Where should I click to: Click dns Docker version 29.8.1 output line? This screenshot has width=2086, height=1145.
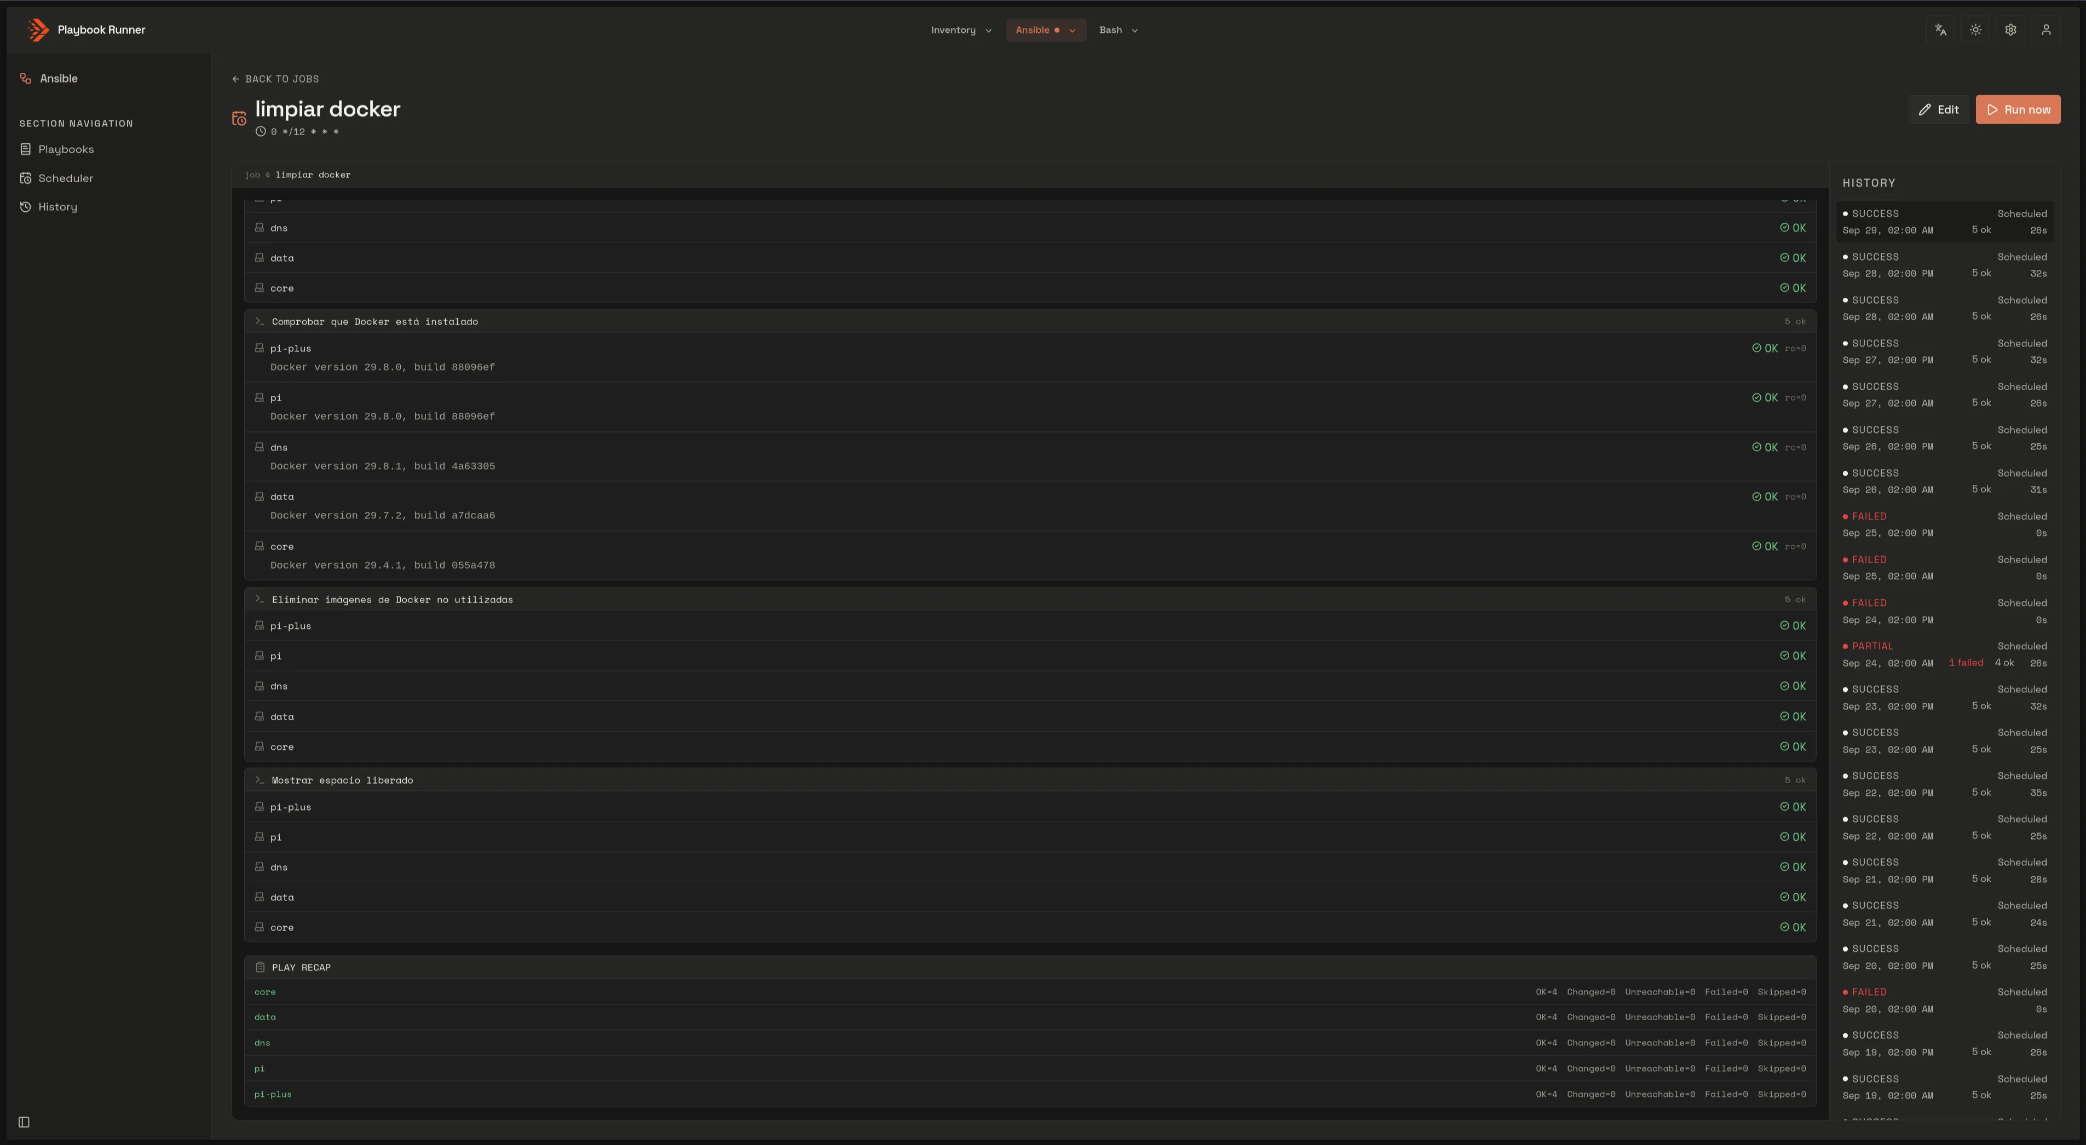[382, 466]
